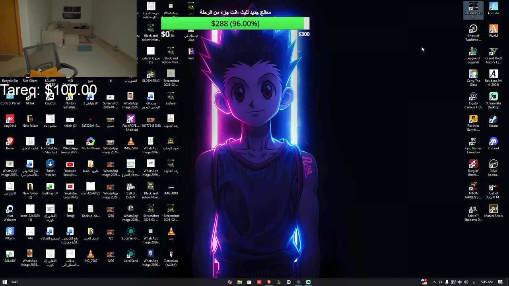Viewport: 509px width, 286px height.
Task: Launch the NINJA GAIDEN 3 shortcut
Action: click(x=473, y=191)
